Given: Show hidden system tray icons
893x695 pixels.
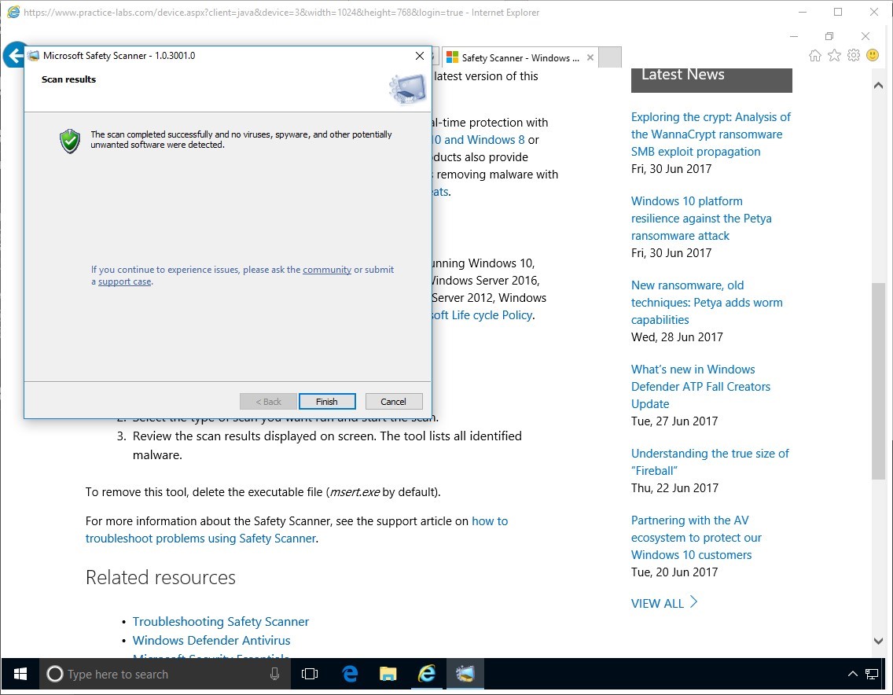Looking at the screenshot, I should (x=853, y=675).
